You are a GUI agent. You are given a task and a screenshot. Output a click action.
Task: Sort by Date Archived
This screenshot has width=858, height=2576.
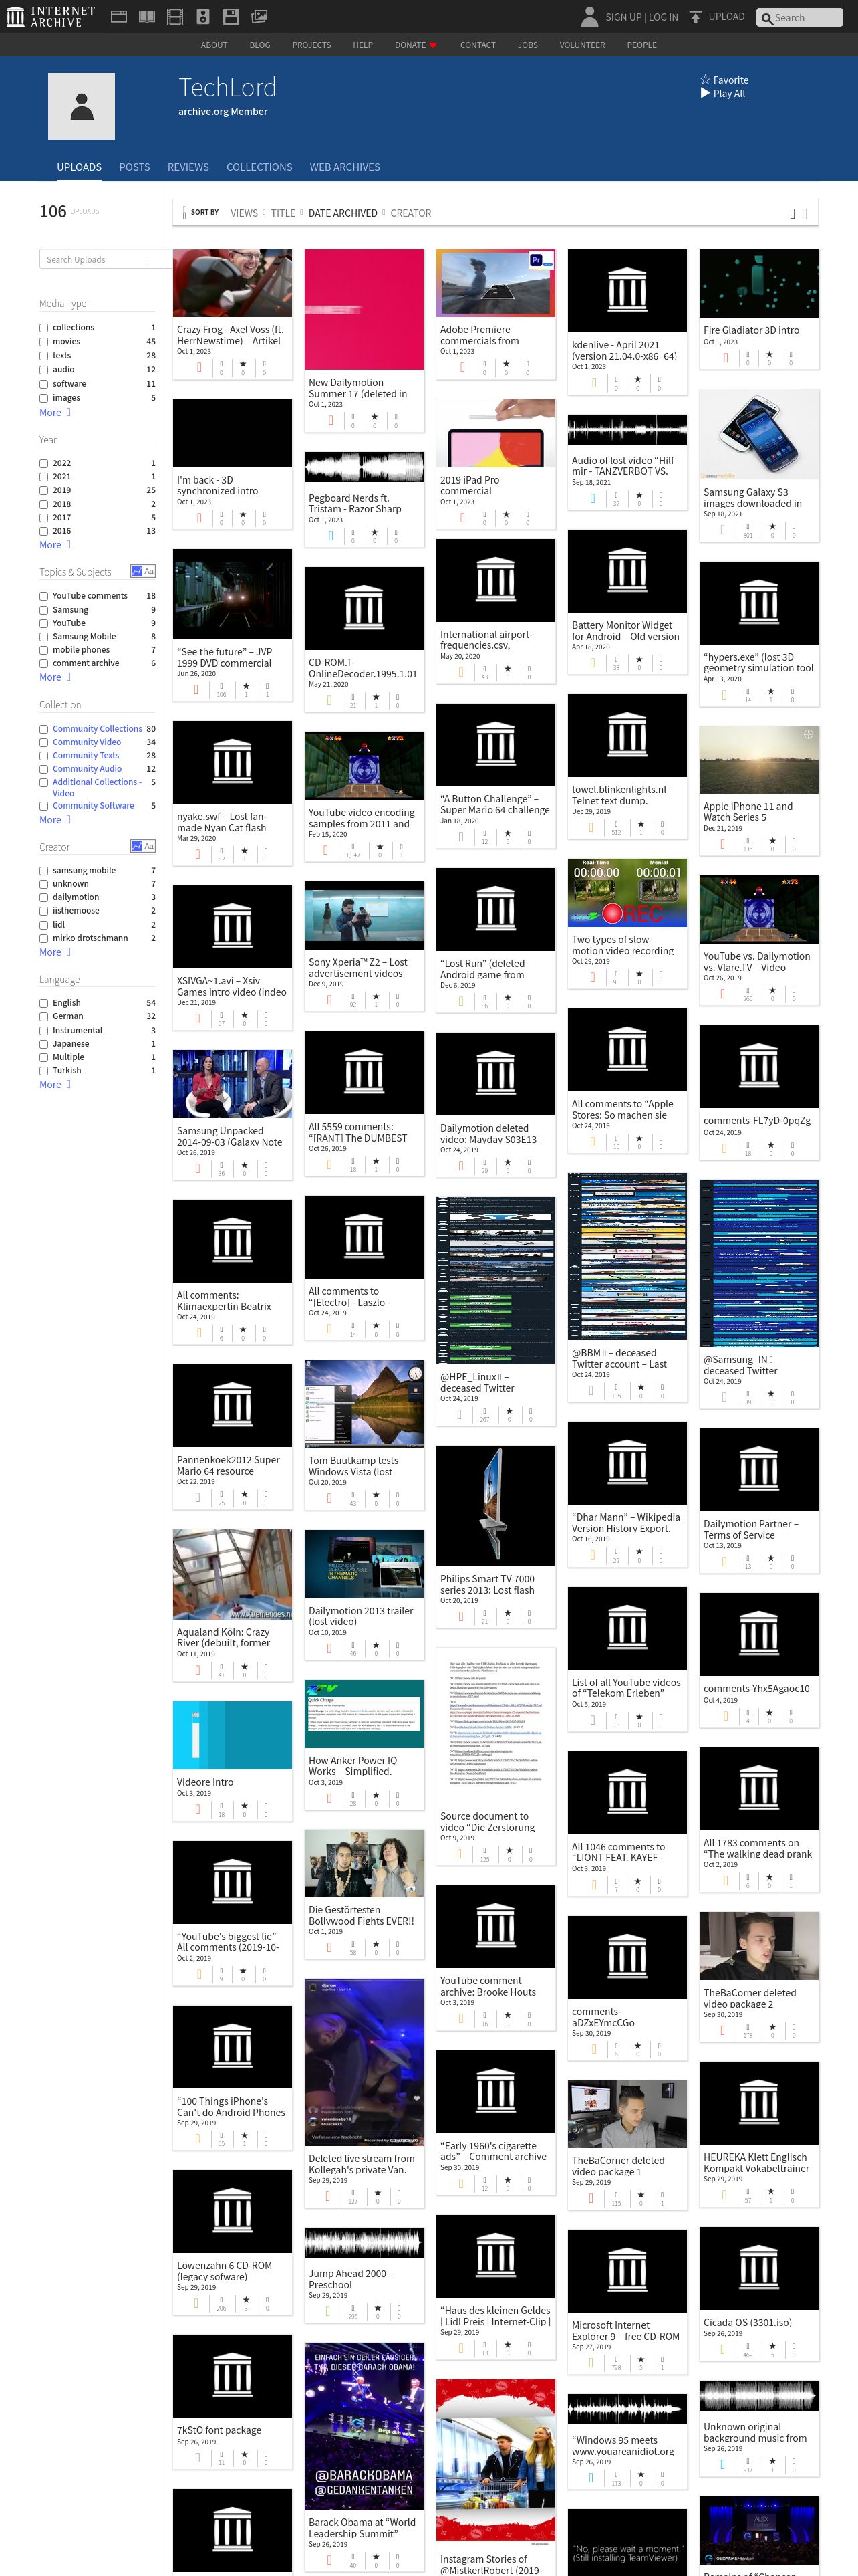pos(343,213)
